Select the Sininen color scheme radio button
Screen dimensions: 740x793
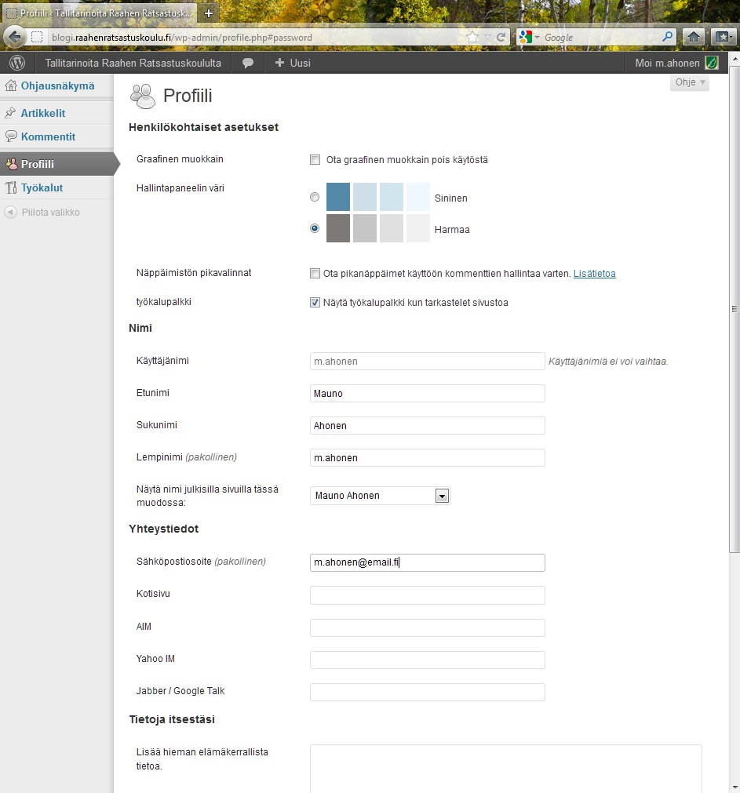tap(315, 198)
